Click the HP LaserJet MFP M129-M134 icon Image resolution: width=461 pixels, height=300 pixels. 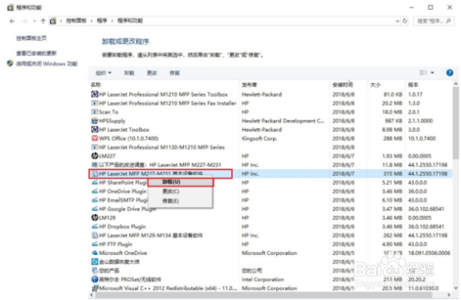pos(95,235)
